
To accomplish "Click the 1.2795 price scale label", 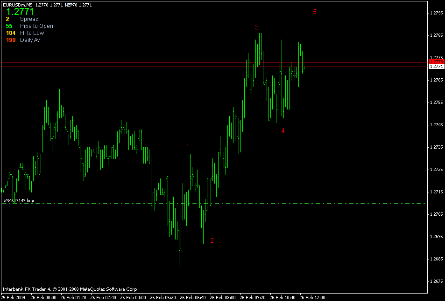I will (437, 12).
